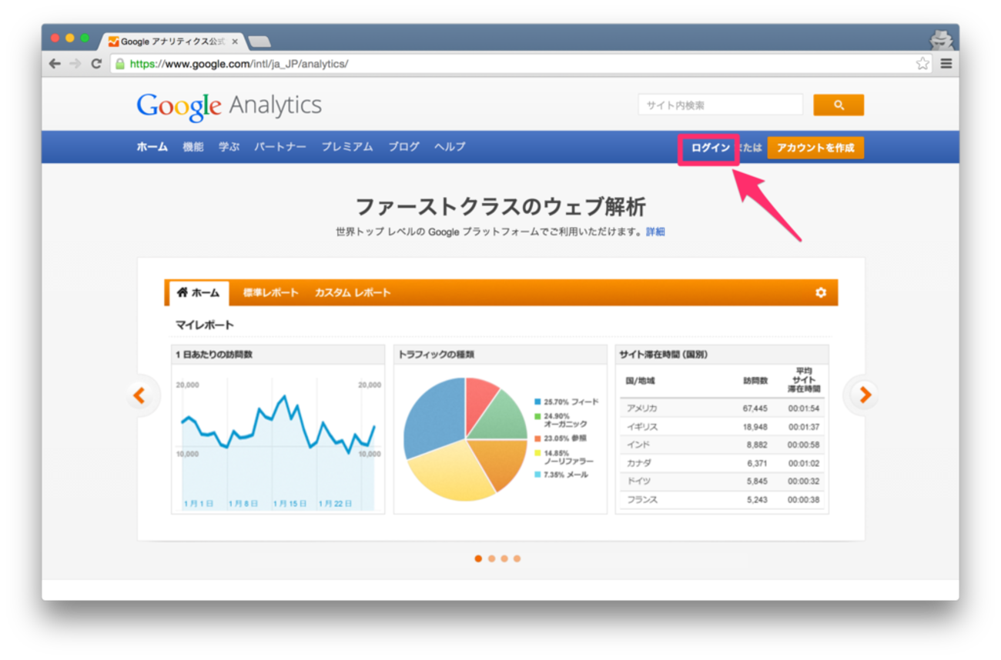This screenshot has height=660, width=1001.
Task: Click the カナダ row in country table
Action: click(721, 463)
